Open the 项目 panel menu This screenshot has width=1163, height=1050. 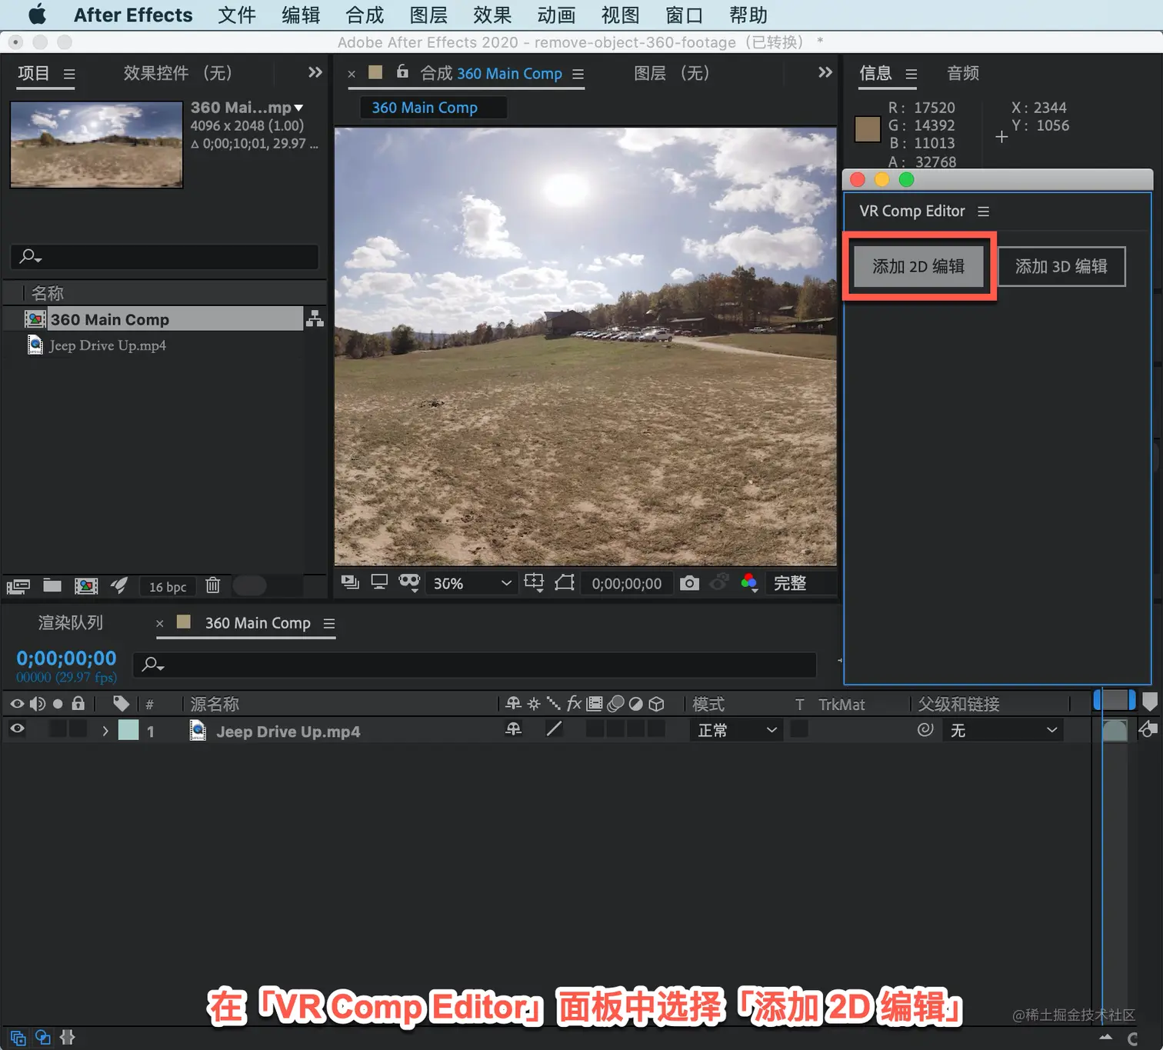(69, 75)
